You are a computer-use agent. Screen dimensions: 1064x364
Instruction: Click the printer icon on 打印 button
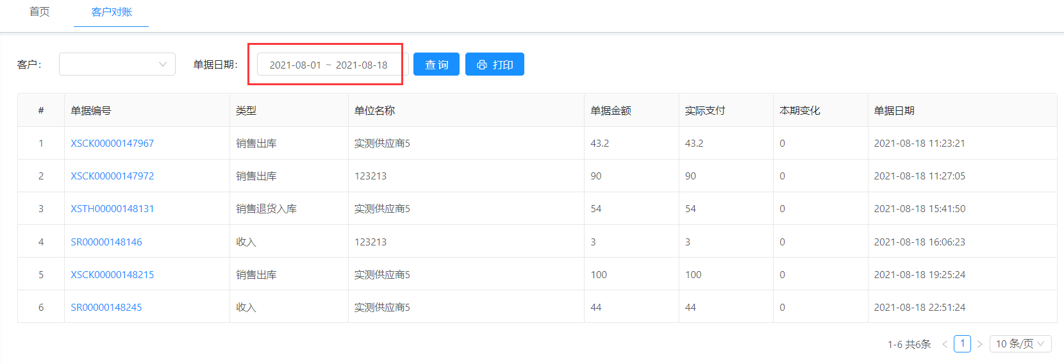pos(482,65)
